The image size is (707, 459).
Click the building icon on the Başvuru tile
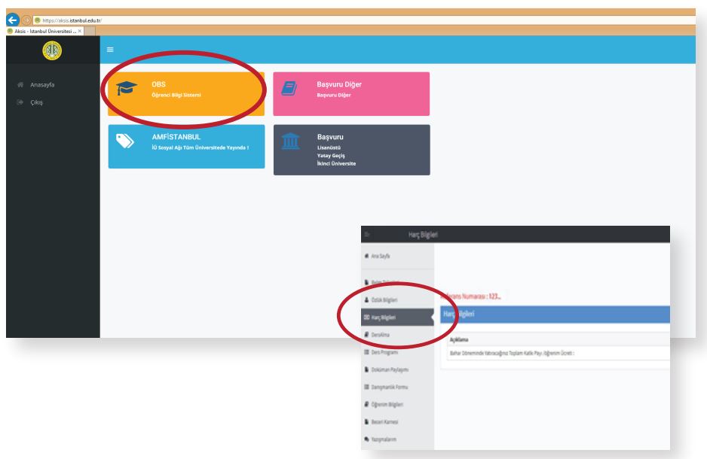pyautogui.click(x=290, y=141)
